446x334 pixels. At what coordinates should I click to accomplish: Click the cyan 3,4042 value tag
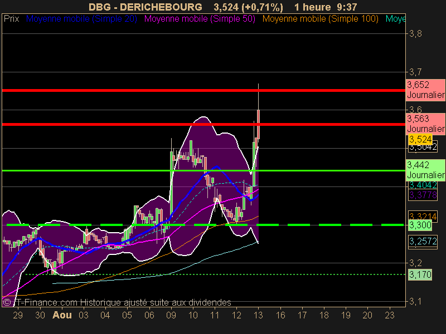(x=423, y=185)
